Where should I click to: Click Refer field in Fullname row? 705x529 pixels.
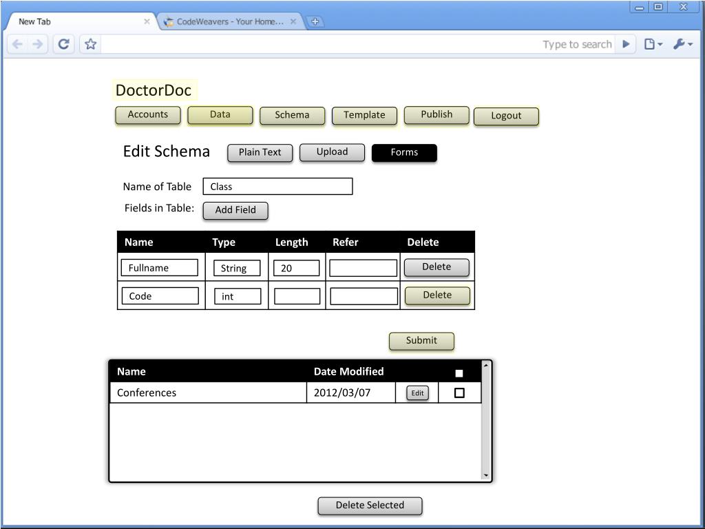[x=364, y=268]
